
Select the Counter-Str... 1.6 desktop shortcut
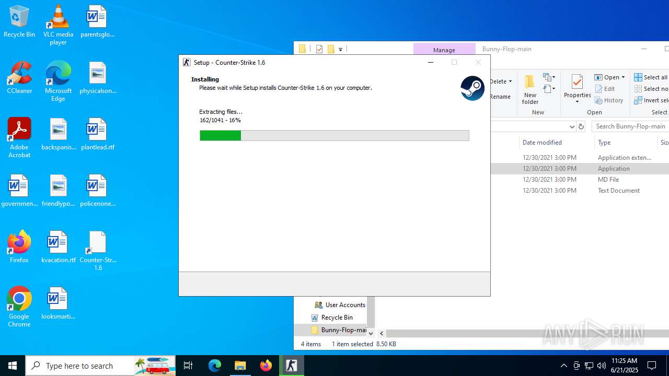[98, 251]
